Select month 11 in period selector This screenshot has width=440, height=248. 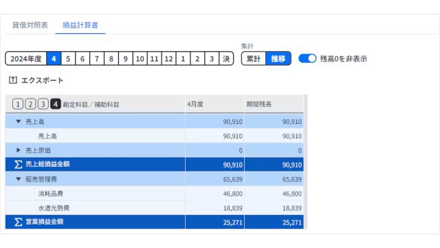point(154,59)
